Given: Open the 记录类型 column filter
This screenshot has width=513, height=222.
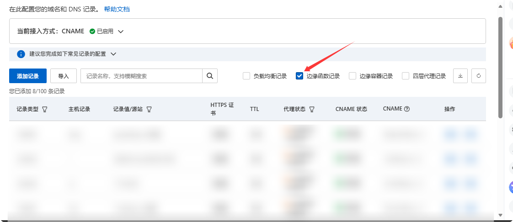Looking at the screenshot, I should point(45,110).
